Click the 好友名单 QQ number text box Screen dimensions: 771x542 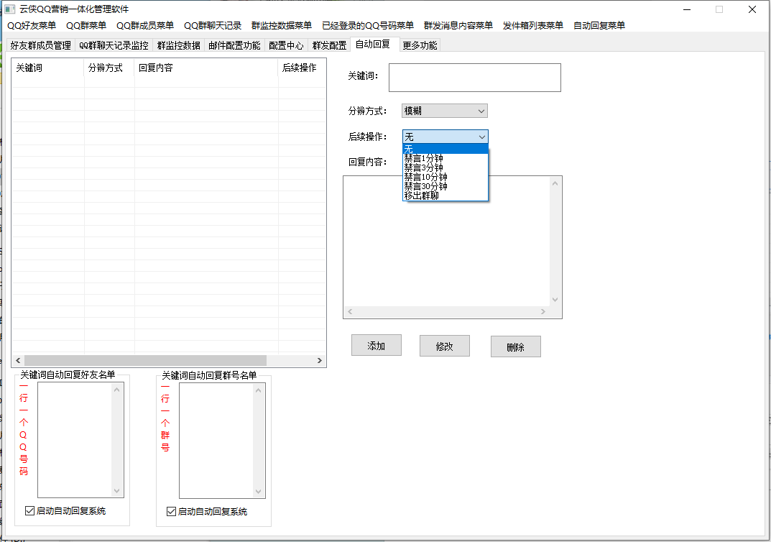(75, 440)
